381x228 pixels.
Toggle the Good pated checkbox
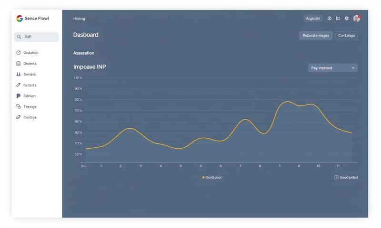(x=336, y=177)
